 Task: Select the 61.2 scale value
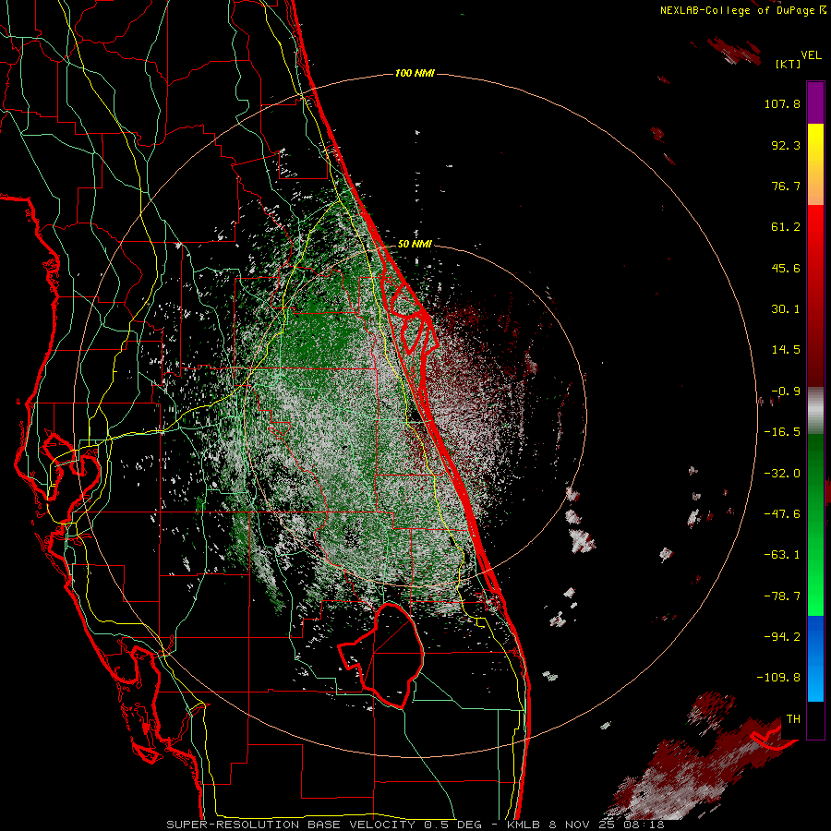pyautogui.click(x=786, y=227)
